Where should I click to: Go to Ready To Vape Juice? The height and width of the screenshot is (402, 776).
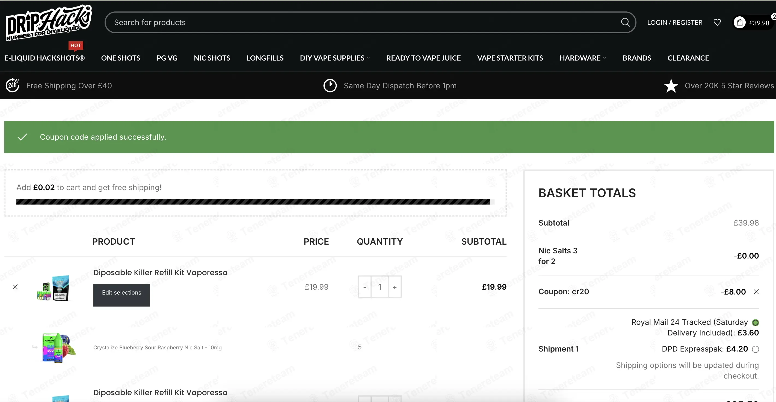click(x=423, y=58)
